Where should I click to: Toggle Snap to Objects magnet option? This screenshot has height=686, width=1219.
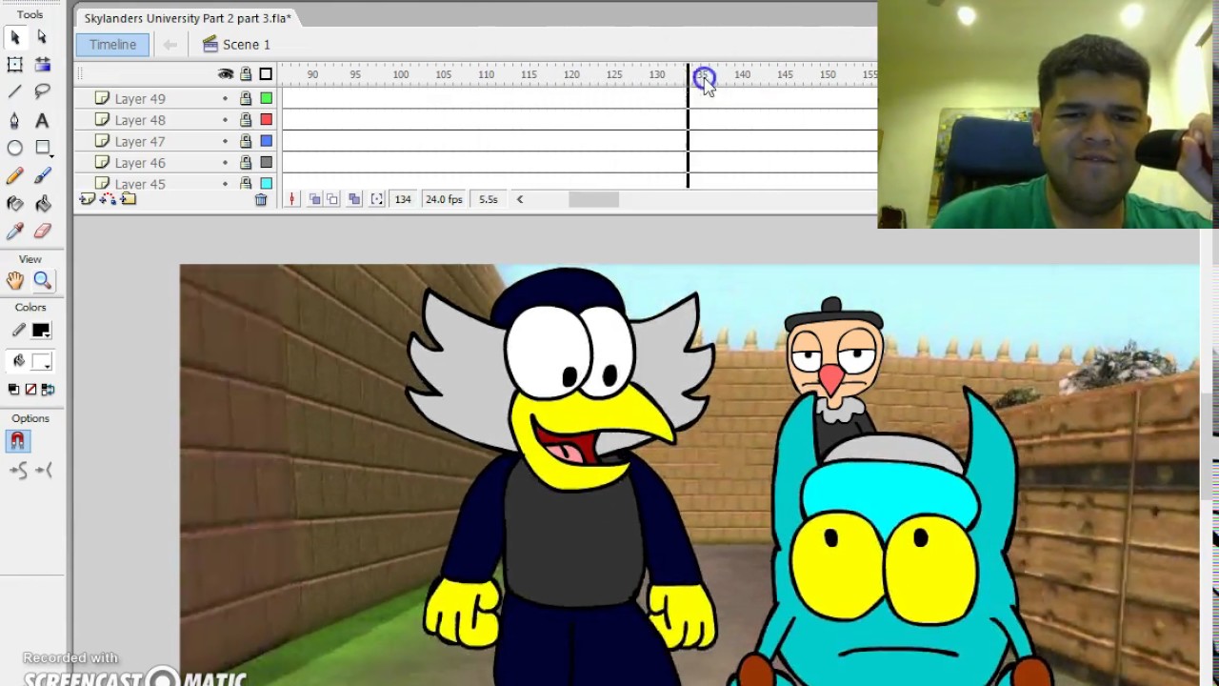[x=18, y=441]
